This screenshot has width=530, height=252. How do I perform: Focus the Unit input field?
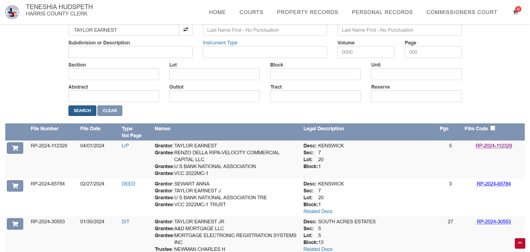[416, 74]
